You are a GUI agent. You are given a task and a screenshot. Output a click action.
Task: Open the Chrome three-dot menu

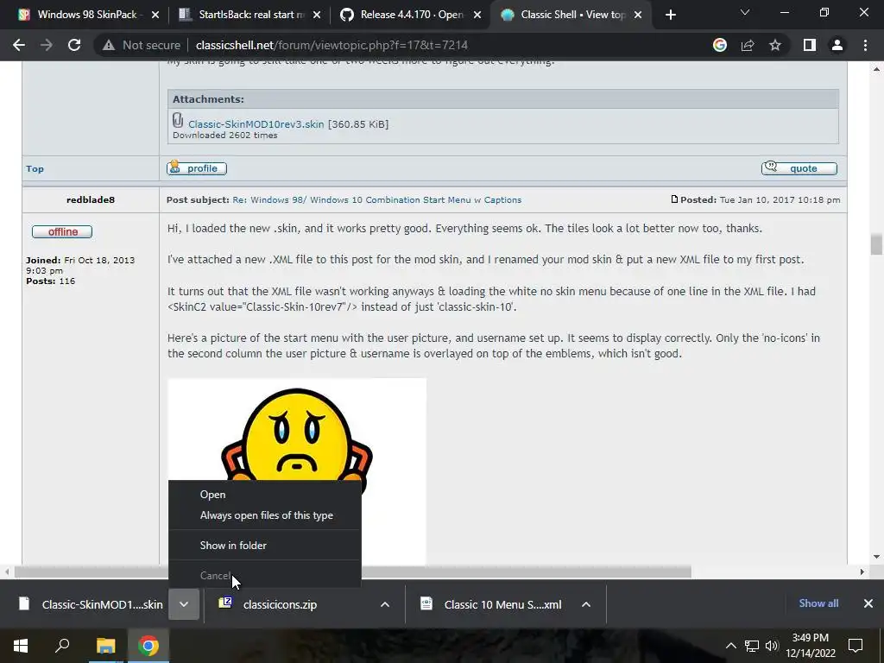coord(865,45)
